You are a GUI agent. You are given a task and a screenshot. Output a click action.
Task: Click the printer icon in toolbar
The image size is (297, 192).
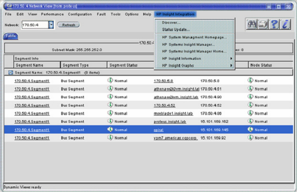[x=263, y=24]
